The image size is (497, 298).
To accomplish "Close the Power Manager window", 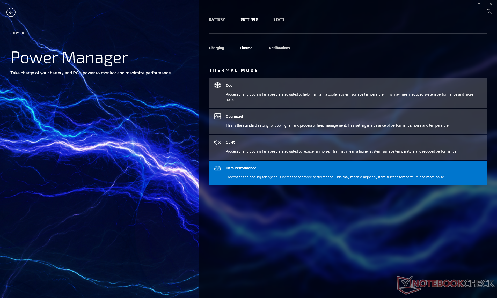I will pyautogui.click(x=491, y=4).
